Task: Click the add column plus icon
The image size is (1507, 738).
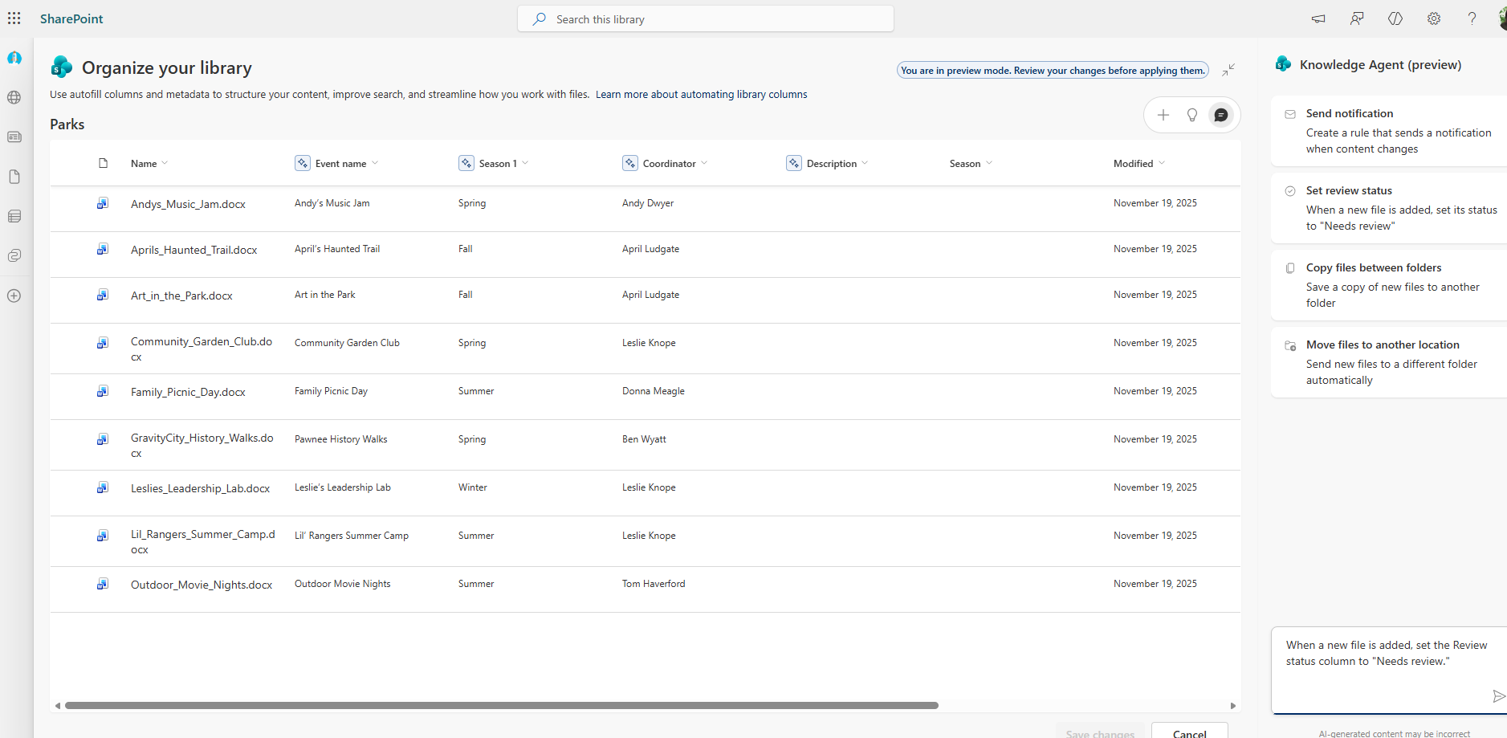Action: [x=1164, y=115]
